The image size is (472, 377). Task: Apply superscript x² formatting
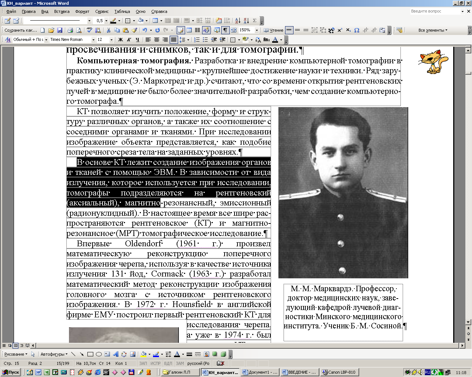340,30
